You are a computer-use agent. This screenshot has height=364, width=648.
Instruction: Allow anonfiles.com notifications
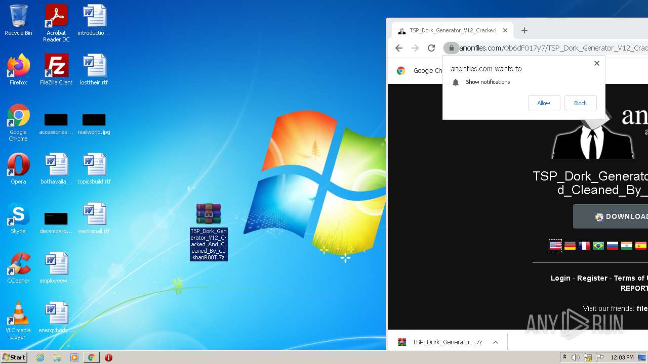point(544,103)
